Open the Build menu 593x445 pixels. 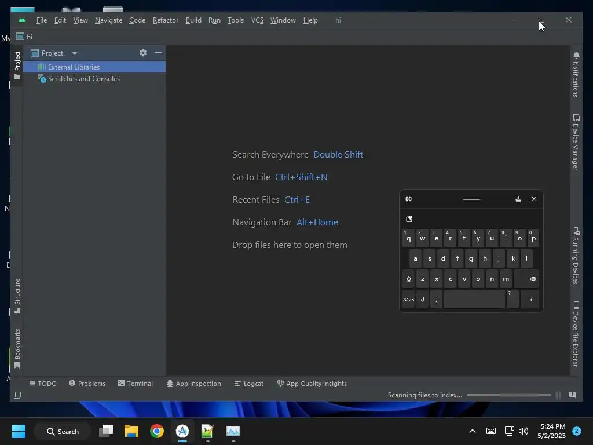tap(193, 20)
